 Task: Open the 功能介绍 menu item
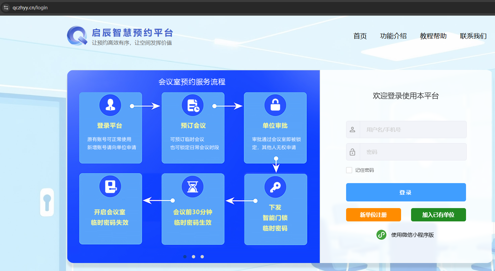[393, 36]
